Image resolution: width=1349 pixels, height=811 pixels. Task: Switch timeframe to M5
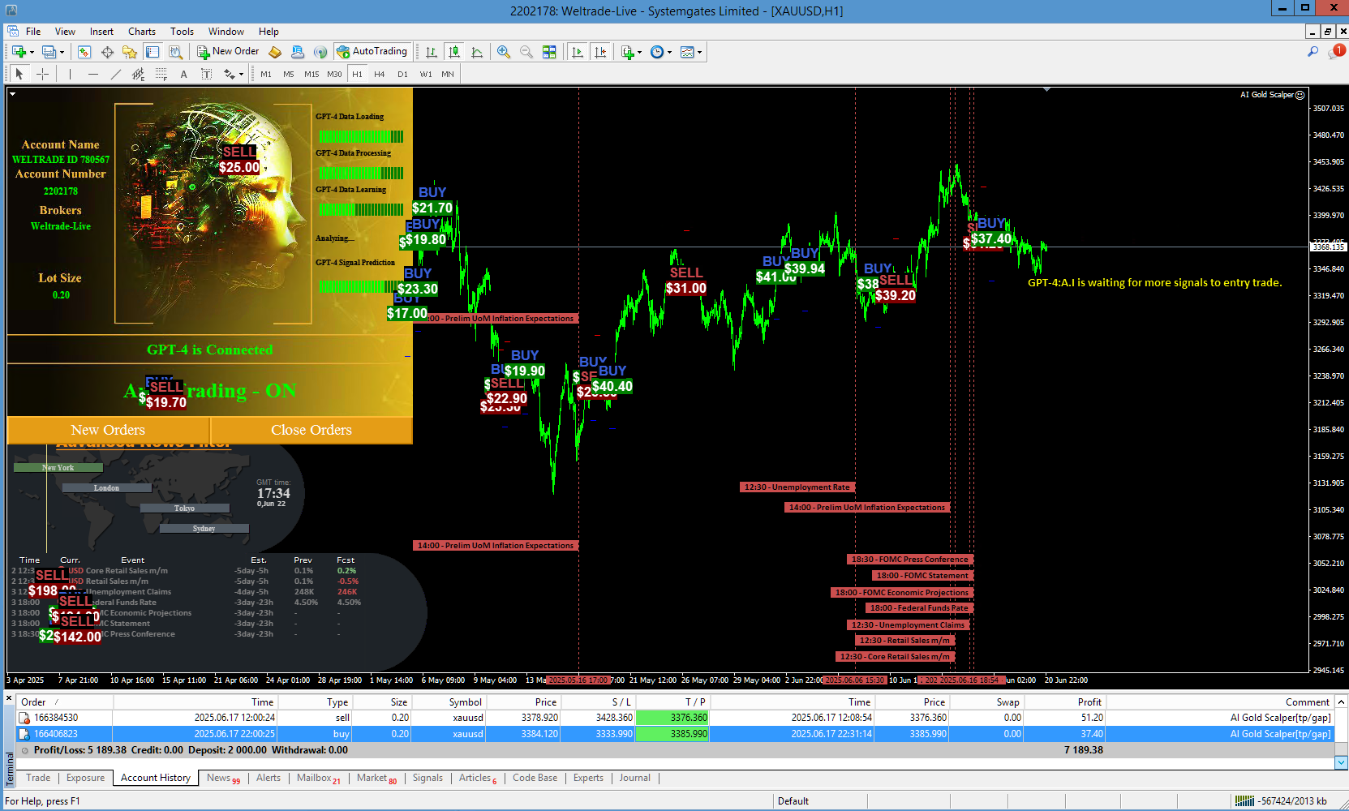coord(289,74)
